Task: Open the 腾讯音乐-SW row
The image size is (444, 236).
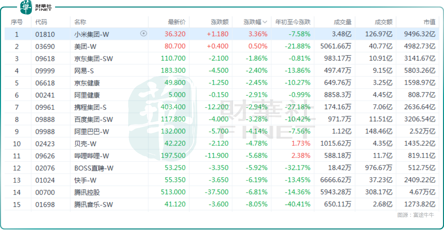Action: click(x=93, y=205)
